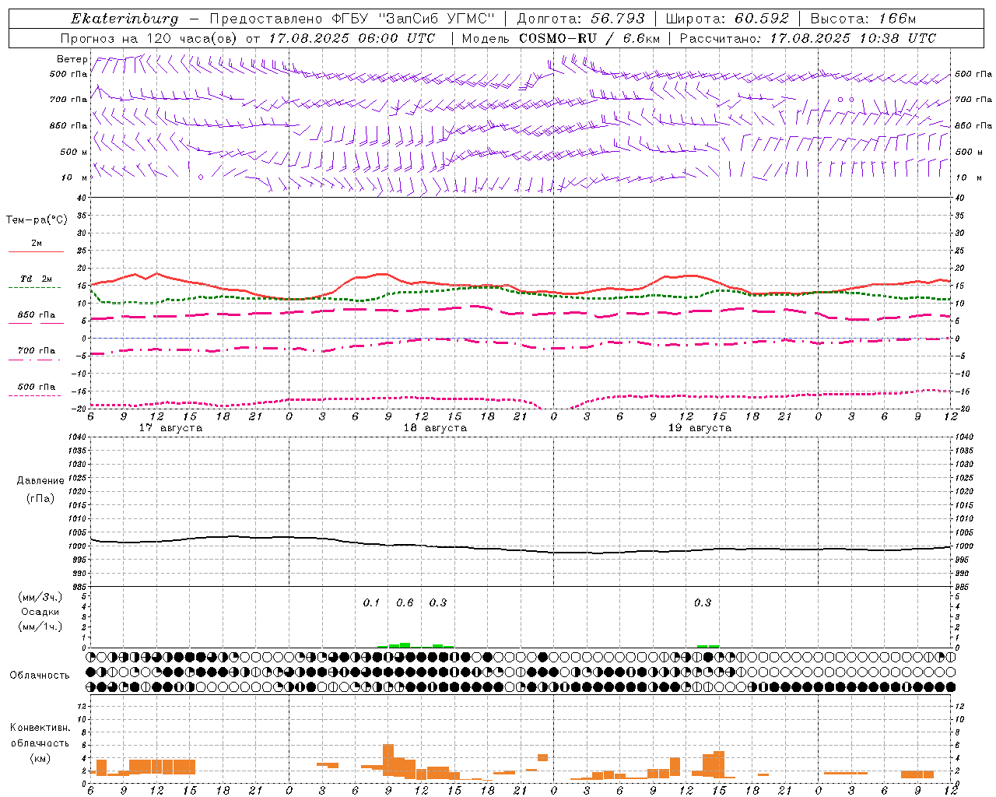Click the '500 м' wind level label on left
Image resolution: width=996 pixels, height=797 pixels.
click(74, 152)
